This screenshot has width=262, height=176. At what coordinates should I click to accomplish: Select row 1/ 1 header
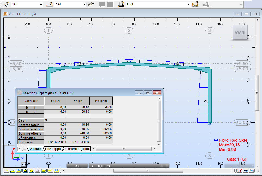(x=31, y=107)
